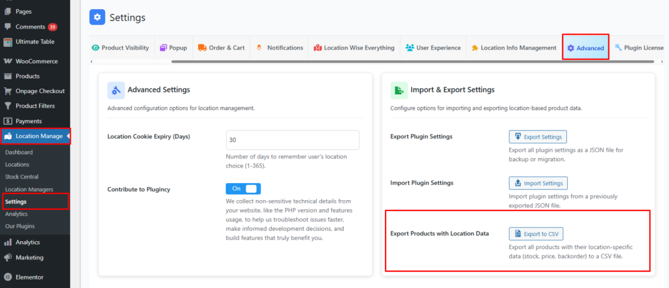Click the Import Settings button
Viewport: 669px width, 288px height.
click(x=538, y=183)
